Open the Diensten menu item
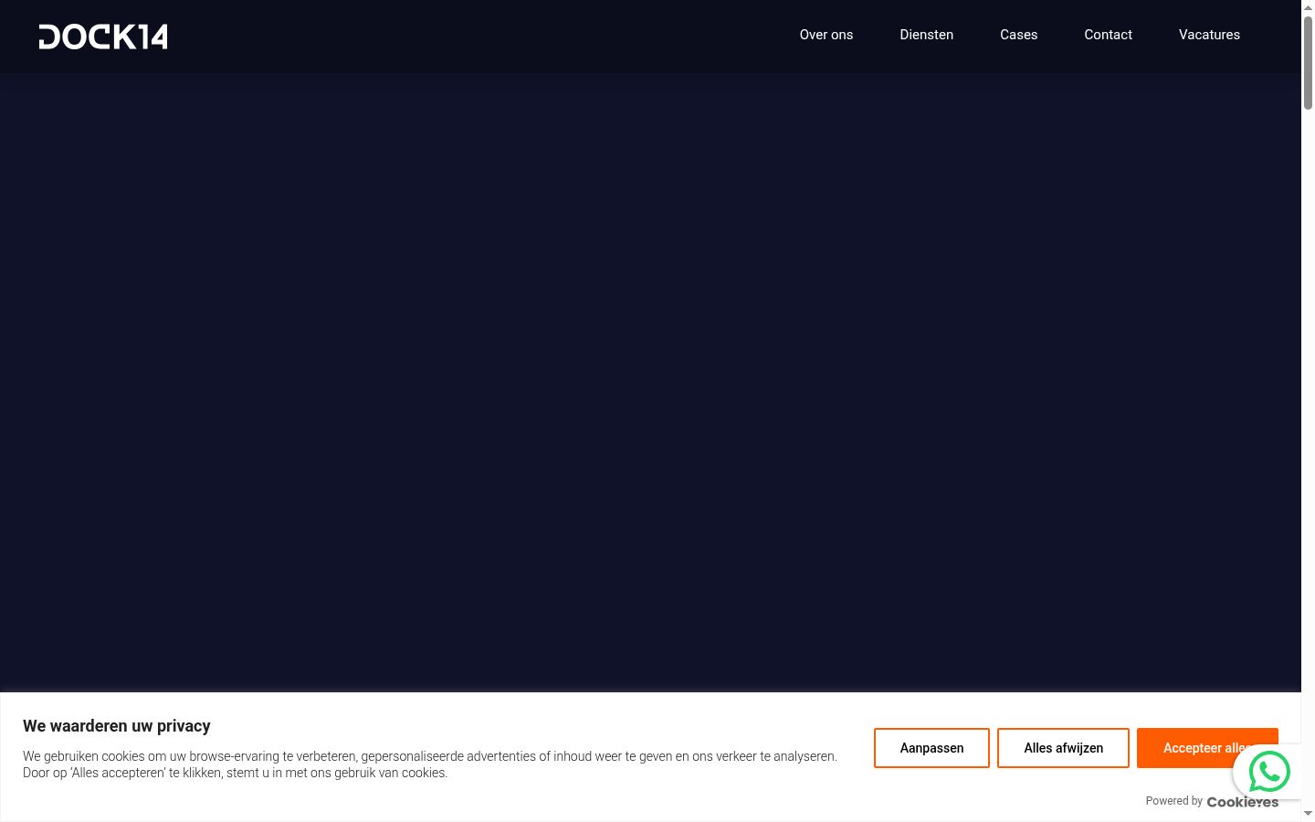This screenshot has width=1315, height=822. click(927, 35)
